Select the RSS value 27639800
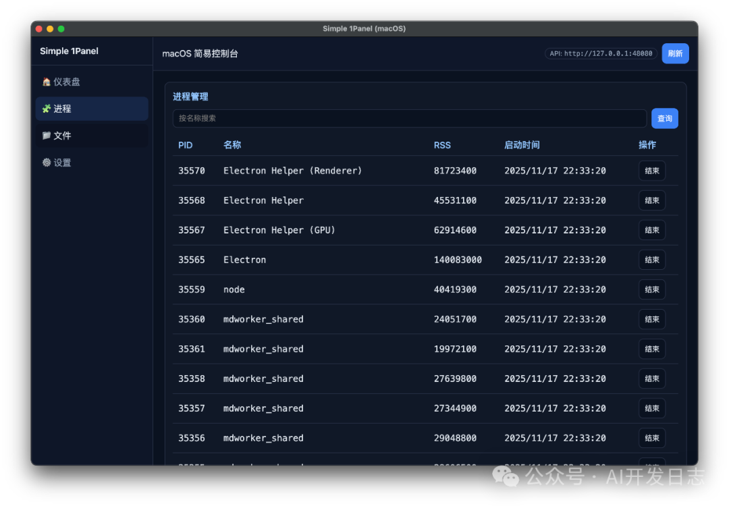The width and height of the screenshot is (729, 506). (455, 378)
